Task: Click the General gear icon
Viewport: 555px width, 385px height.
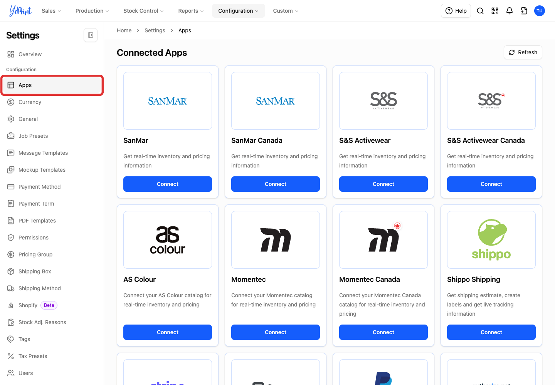Action: (x=11, y=119)
